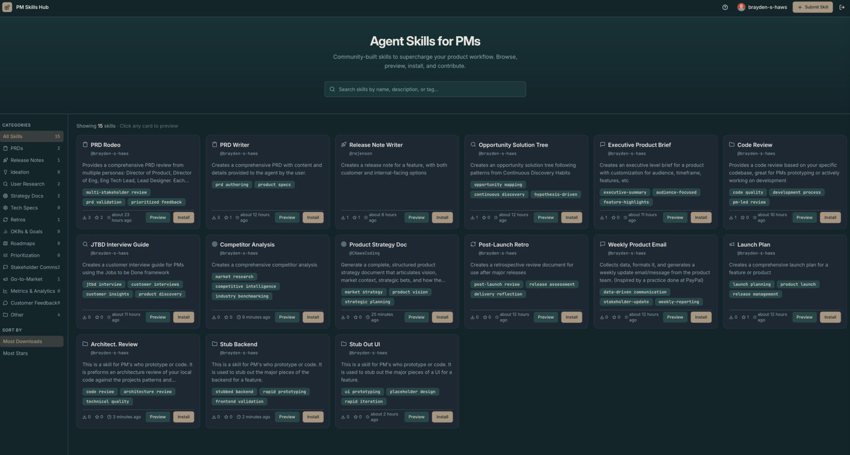Click the Post-Launch Retro refresh icon
Image resolution: width=850 pixels, height=455 pixels.
(473, 244)
